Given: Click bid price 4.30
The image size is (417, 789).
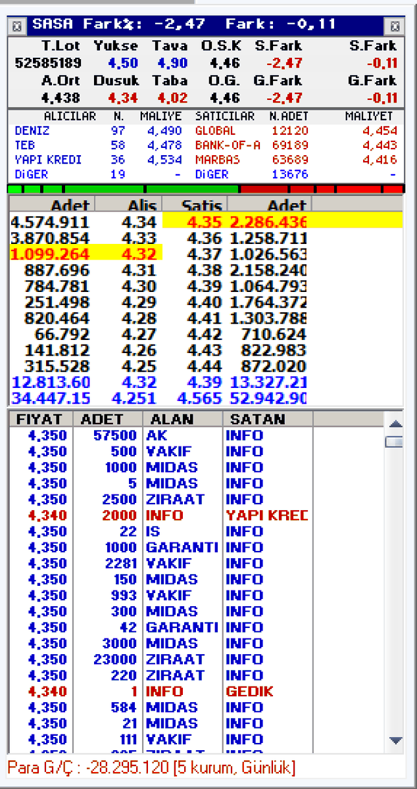Looking at the screenshot, I should [139, 286].
